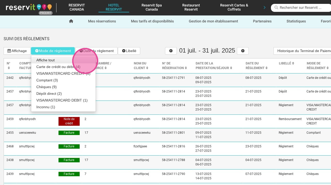Click client name fizxfqjaee
The image size is (331, 185).
[x=140, y=146]
